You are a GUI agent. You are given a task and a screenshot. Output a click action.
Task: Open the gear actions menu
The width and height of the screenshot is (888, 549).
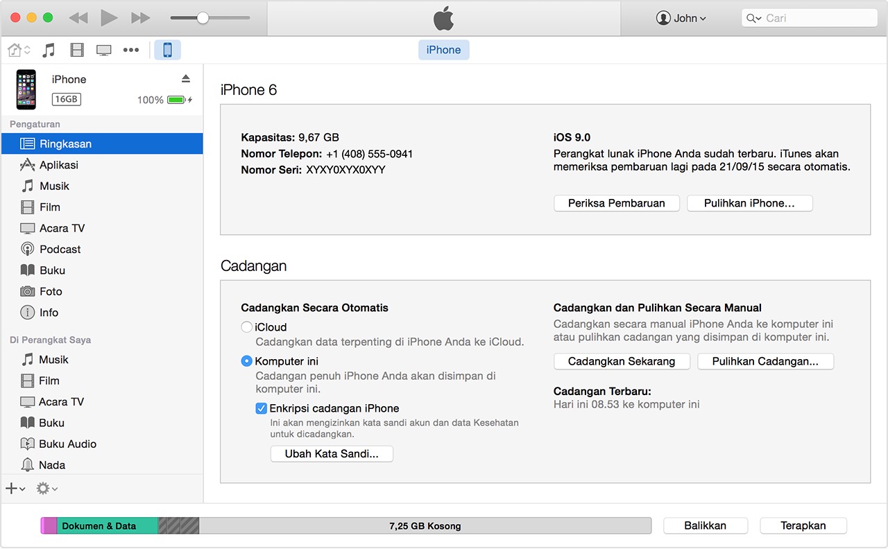coord(46,489)
